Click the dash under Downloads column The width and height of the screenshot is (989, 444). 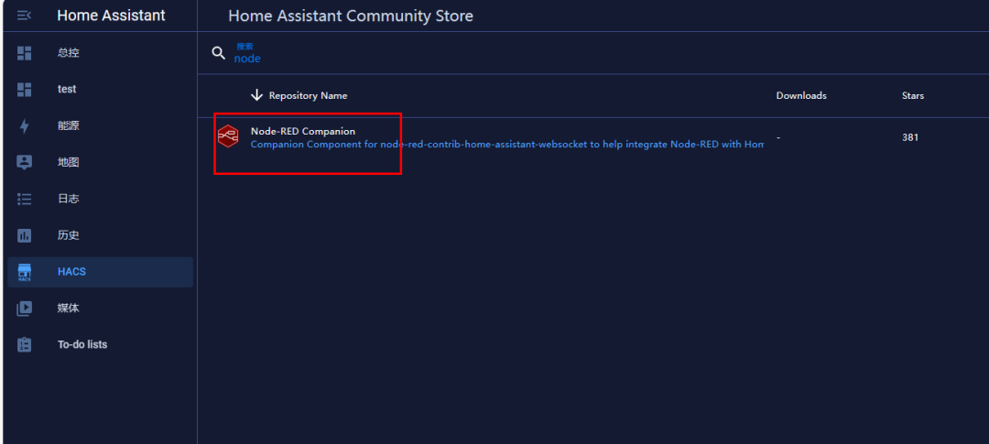(x=778, y=137)
